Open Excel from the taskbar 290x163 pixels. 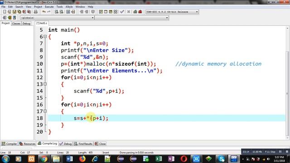click(x=159, y=159)
